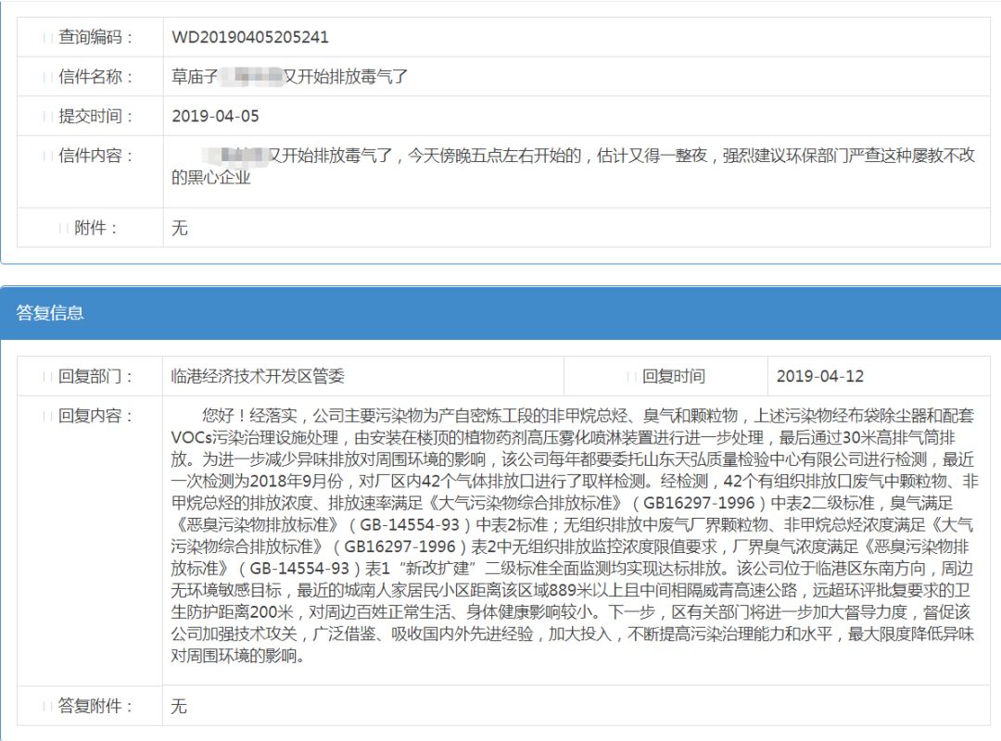The width and height of the screenshot is (1001, 741).
Task: Click the 回复时间 label
Action: click(674, 377)
